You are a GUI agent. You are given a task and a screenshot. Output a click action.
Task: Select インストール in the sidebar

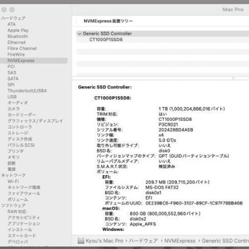20,230
